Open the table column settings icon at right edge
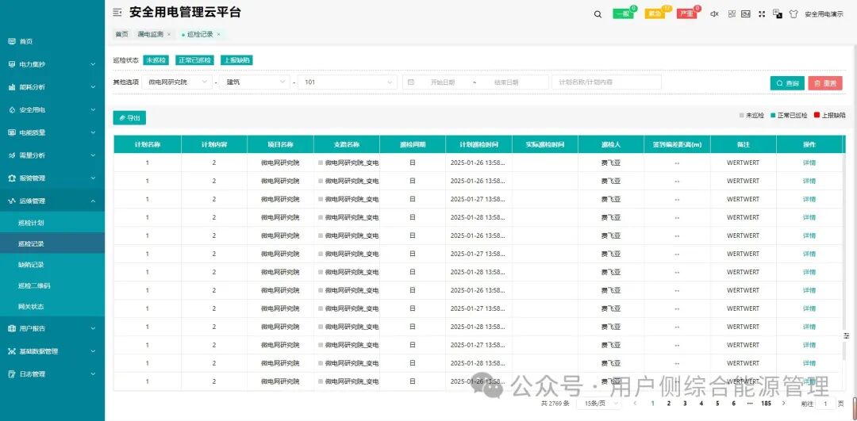Image resolution: width=857 pixels, height=421 pixels. [847, 335]
